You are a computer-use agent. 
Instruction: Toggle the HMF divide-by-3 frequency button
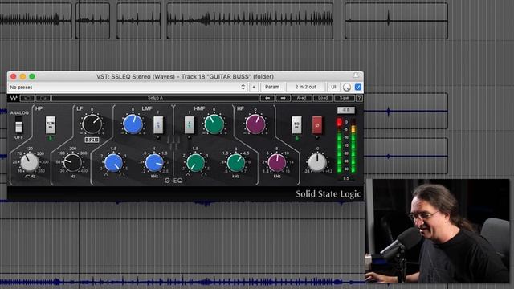[x=190, y=125]
